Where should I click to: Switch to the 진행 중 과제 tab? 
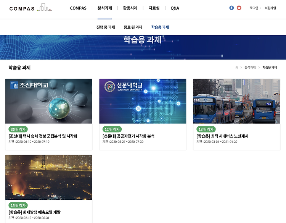click(x=106, y=27)
